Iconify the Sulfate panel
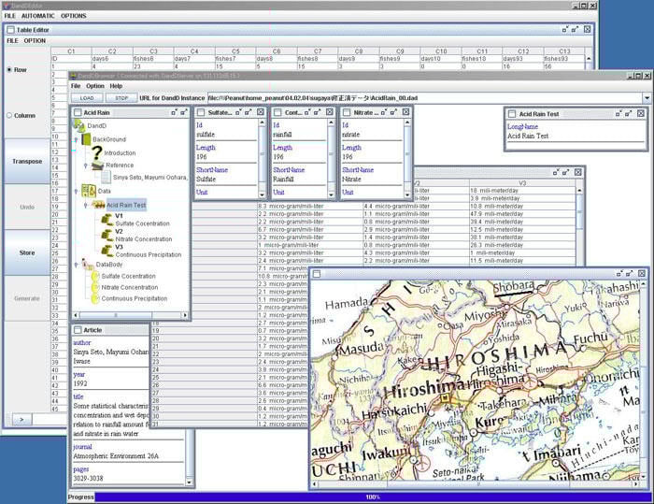 click(238, 112)
